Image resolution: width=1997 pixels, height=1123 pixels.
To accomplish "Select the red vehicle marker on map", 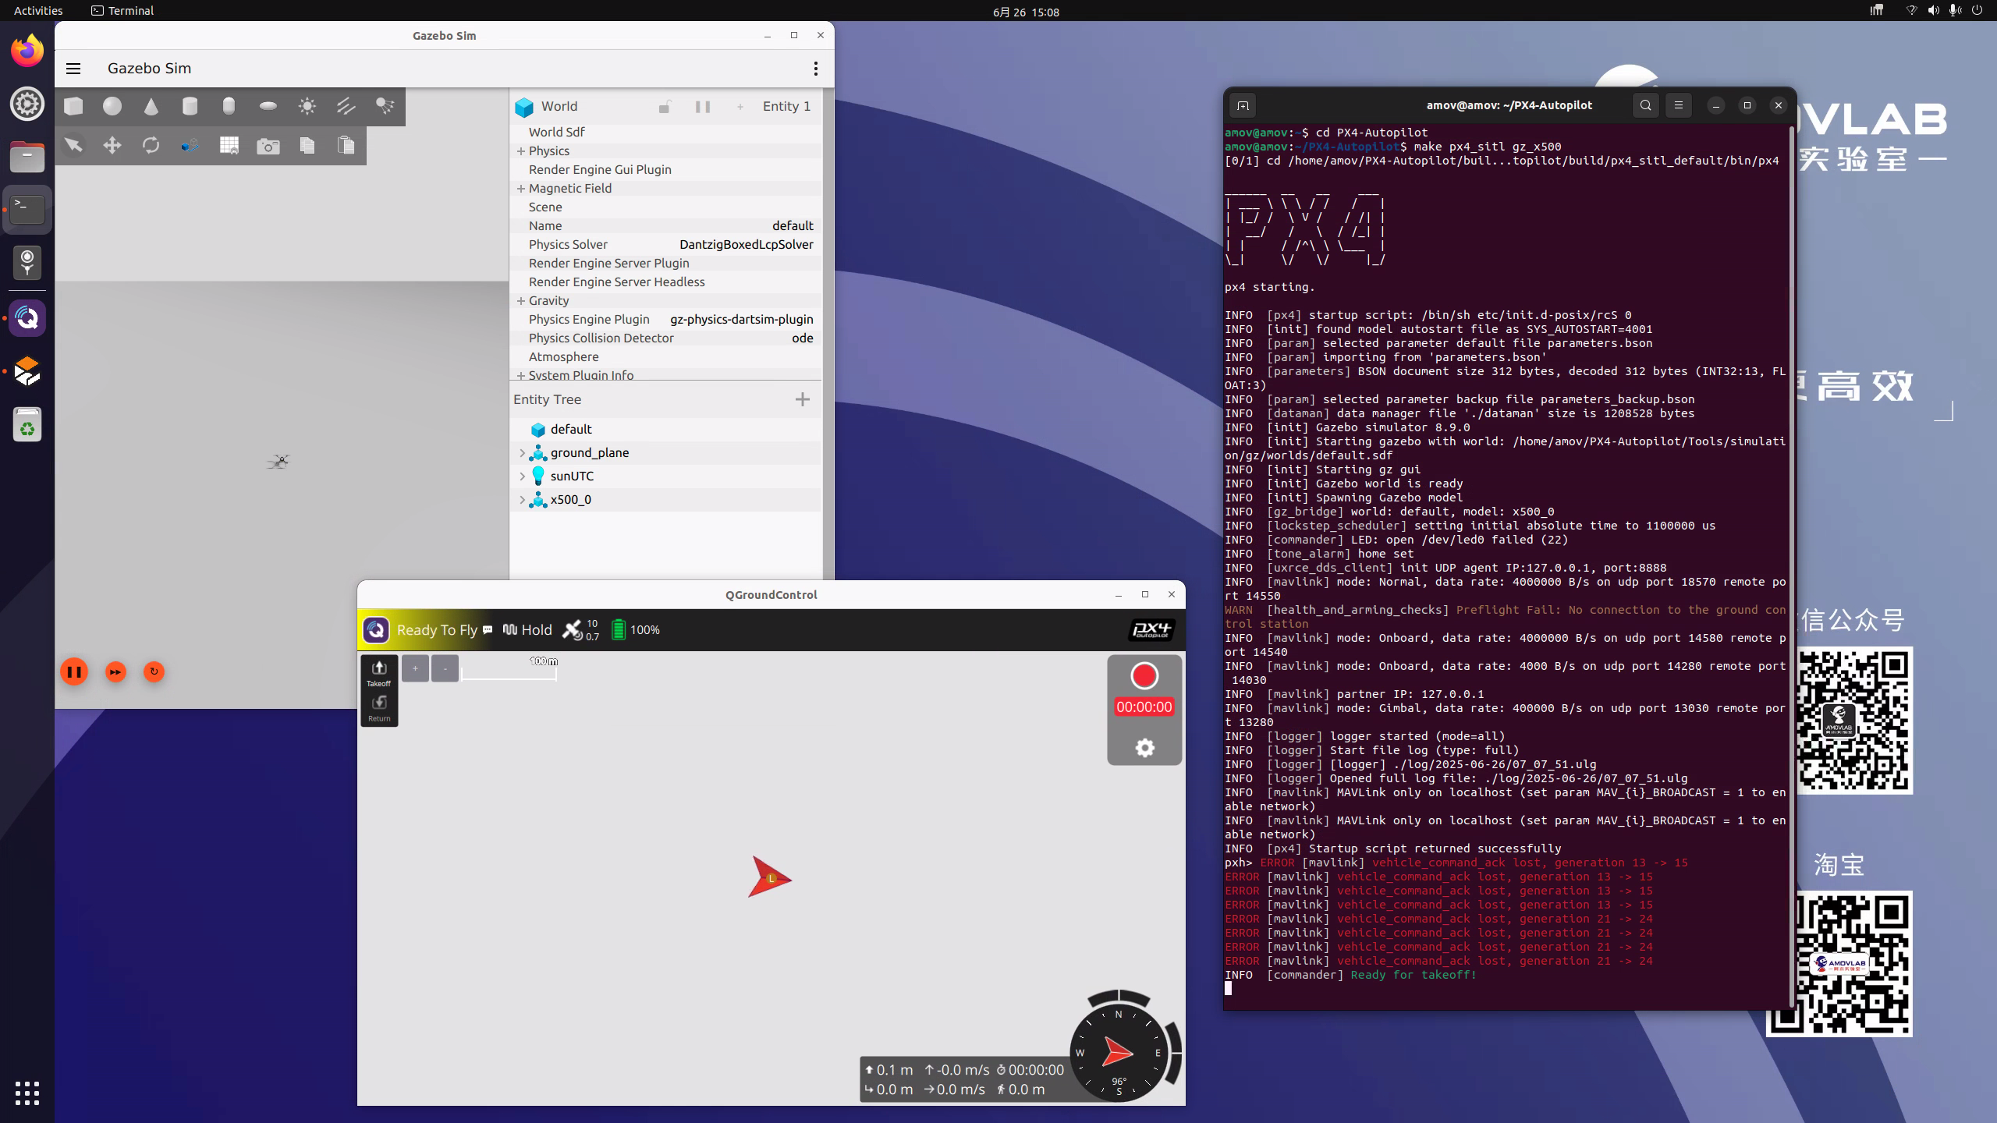I will [768, 877].
